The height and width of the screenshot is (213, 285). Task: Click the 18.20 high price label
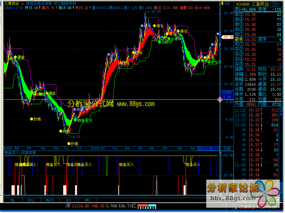(x=156, y=11)
